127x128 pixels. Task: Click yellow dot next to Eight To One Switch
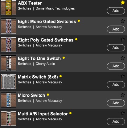pyautogui.click(x=64, y=58)
